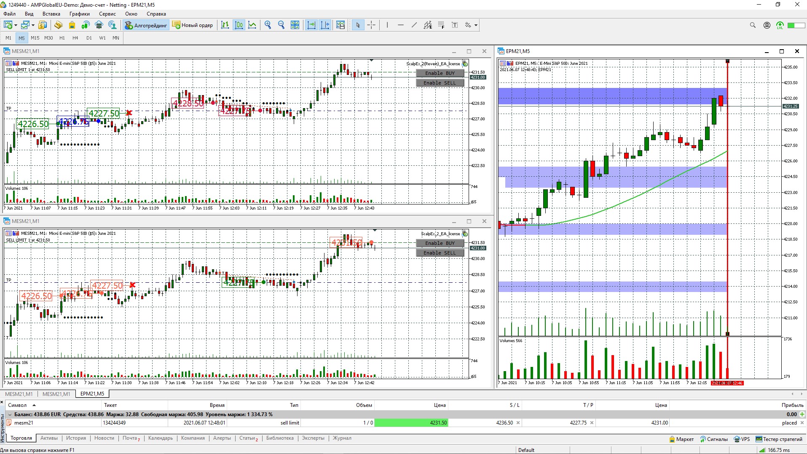Screen dimensions: 807x454
Task: Switch chart to line chart view
Action: 252,25
